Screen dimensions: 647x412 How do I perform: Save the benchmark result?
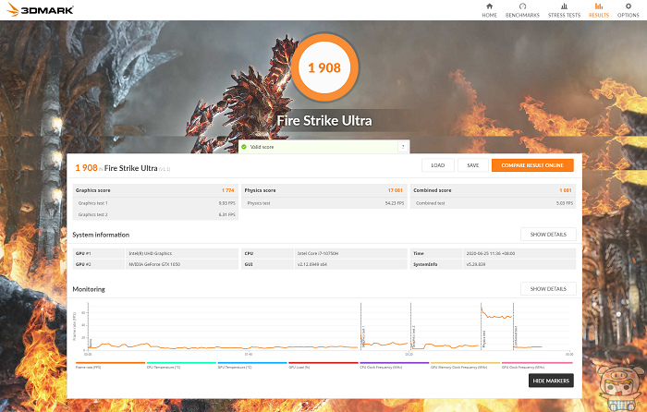[473, 165]
